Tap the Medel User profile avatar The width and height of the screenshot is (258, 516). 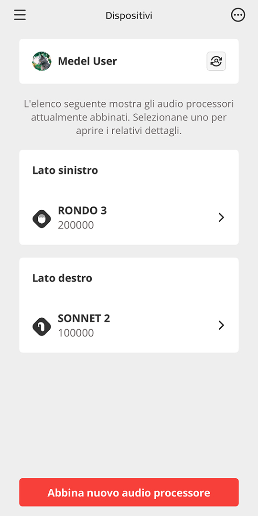42,61
